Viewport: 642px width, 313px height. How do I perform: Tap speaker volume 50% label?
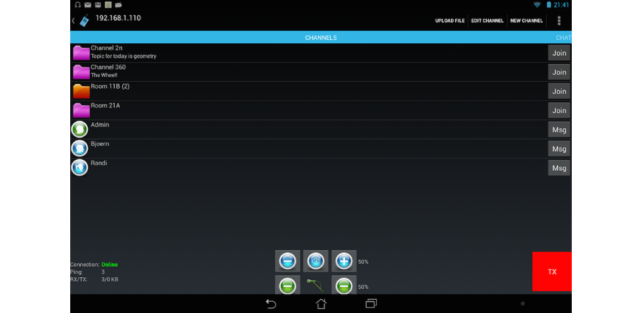pyautogui.click(x=363, y=262)
